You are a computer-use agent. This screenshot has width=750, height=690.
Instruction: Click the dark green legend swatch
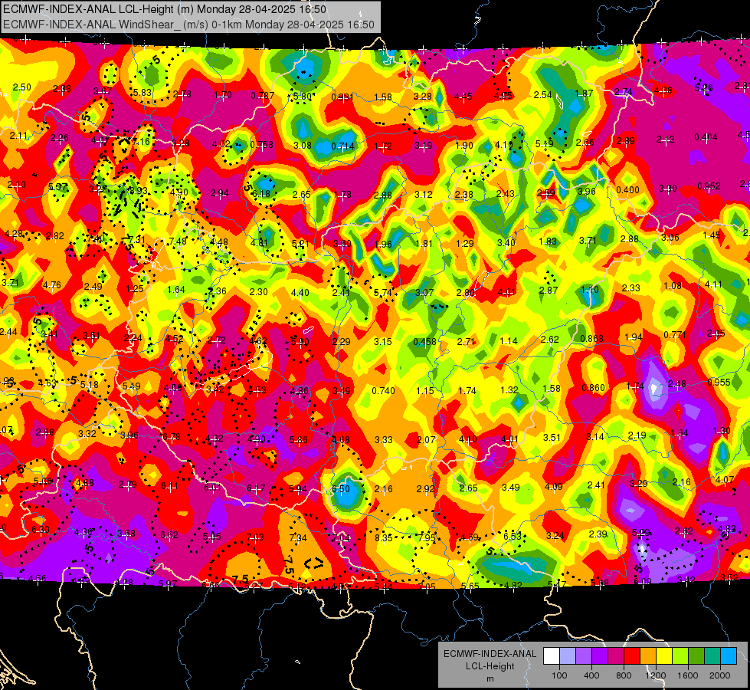[x=696, y=656]
